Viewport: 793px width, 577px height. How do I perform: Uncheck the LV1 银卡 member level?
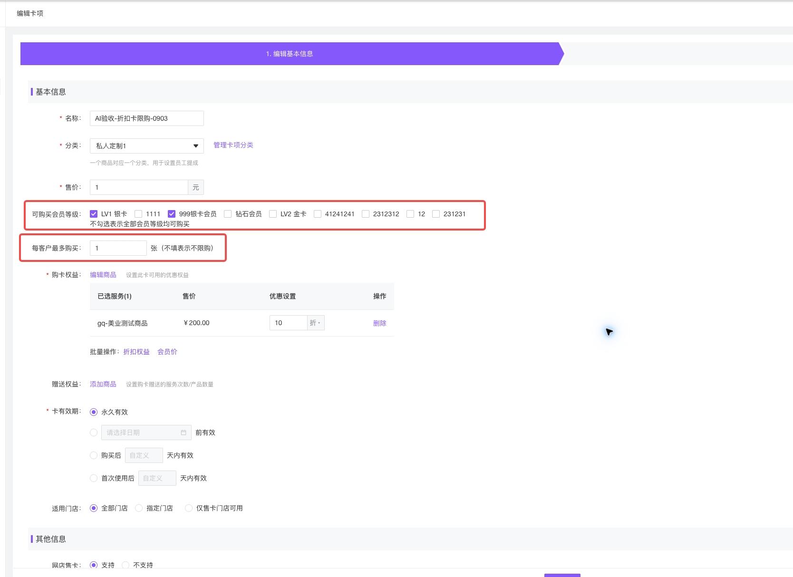tap(94, 214)
